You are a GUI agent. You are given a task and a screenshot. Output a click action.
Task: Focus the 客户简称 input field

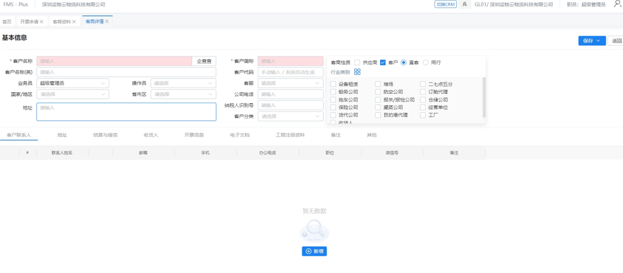pos(291,61)
